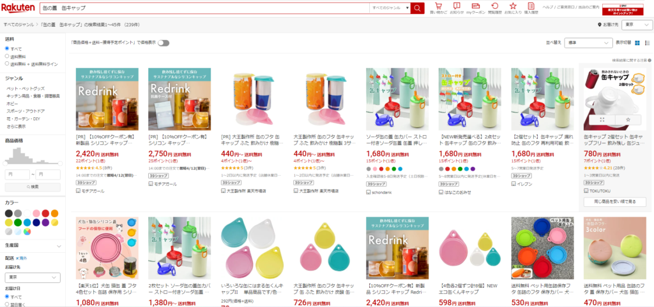Open the ご意見窓口 link
Screen dimensions: 654x307
pos(566,7)
